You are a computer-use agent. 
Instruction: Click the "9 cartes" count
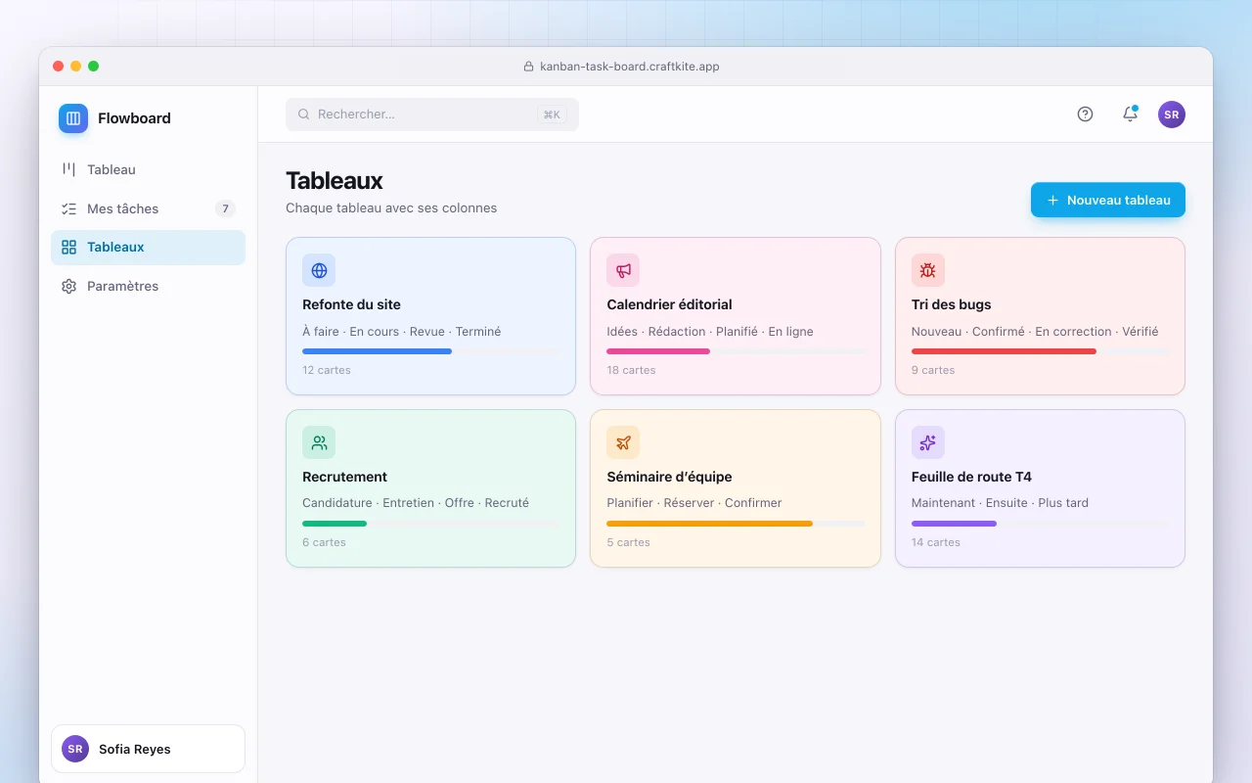pos(933,370)
